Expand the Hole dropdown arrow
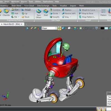Viewport: 111px width, 111px height. pyautogui.click(x=20, y=14)
